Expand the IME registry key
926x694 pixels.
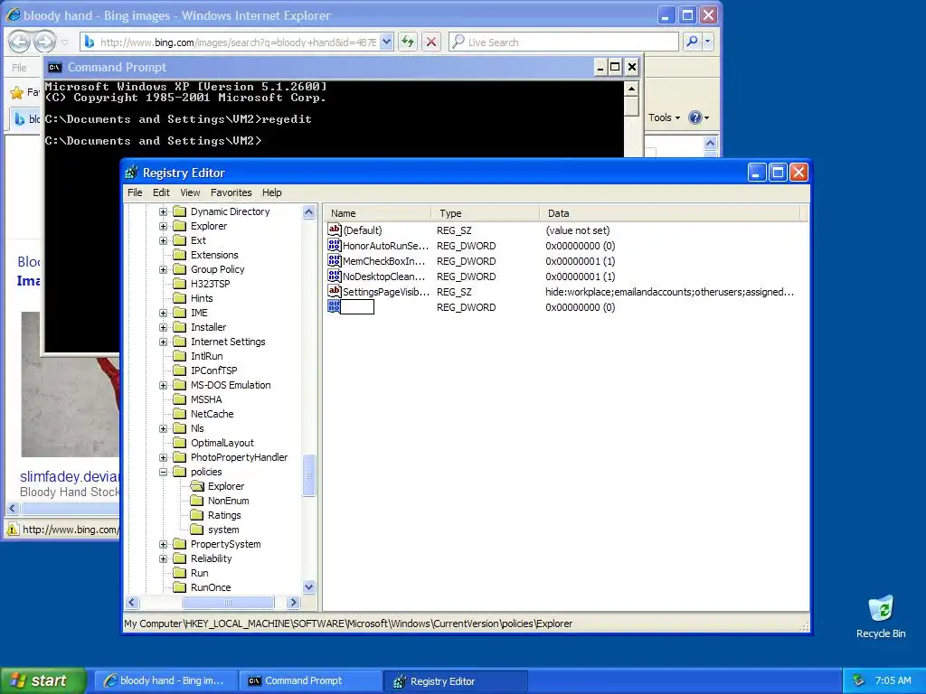163,313
